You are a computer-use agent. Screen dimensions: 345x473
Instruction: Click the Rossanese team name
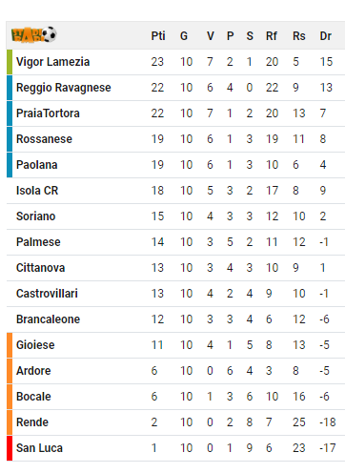coord(44,139)
